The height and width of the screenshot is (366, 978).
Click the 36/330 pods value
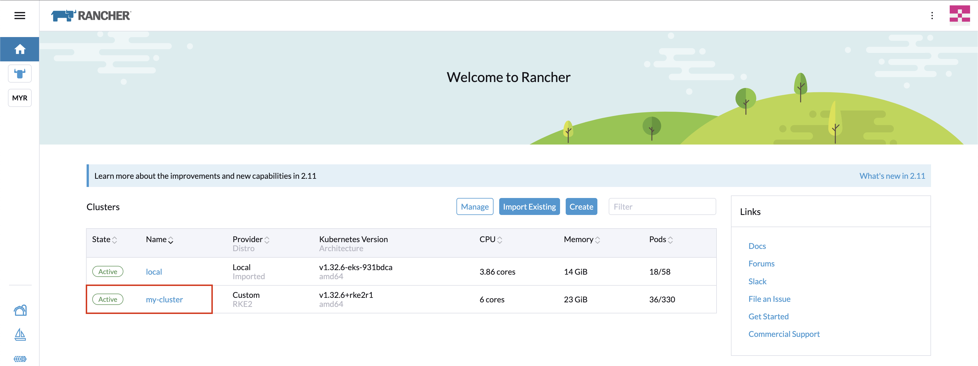[x=662, y=299]
